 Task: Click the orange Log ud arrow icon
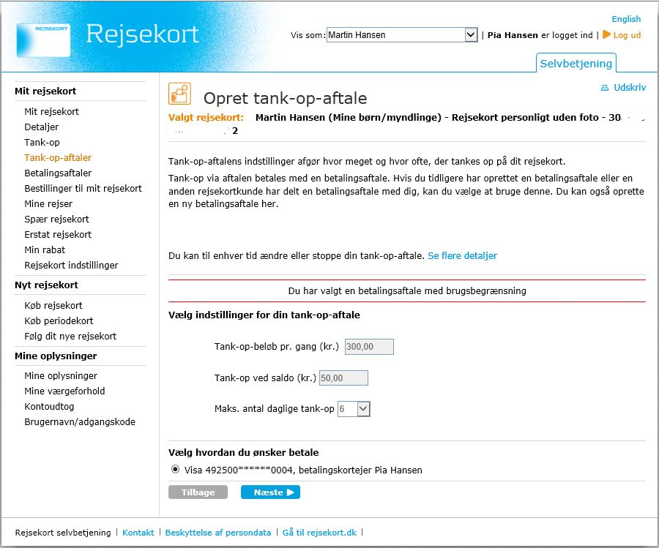coord(606,34)
